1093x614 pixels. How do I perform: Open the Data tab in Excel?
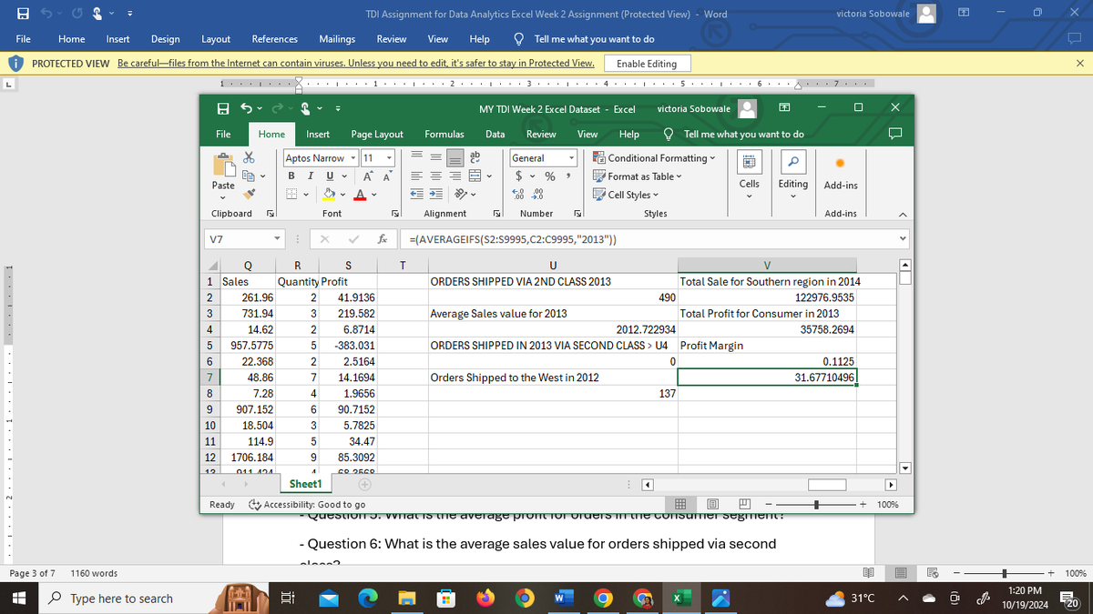[495, 134]
